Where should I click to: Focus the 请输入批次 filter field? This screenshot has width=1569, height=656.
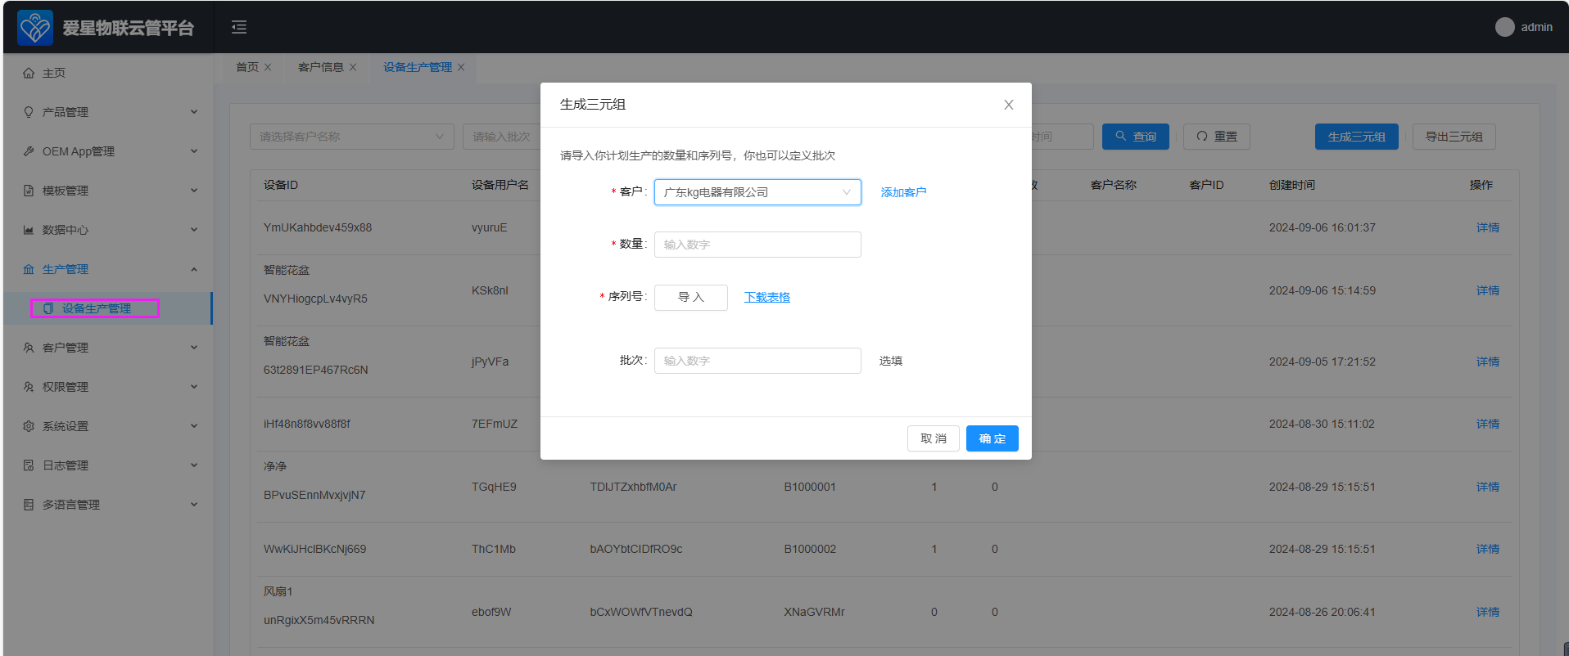tap(502, 137)
